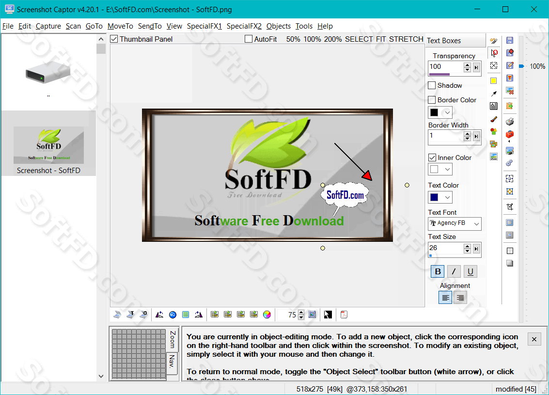Open the Tools menu
Screen dimensions: 549x395
point(304,26)
